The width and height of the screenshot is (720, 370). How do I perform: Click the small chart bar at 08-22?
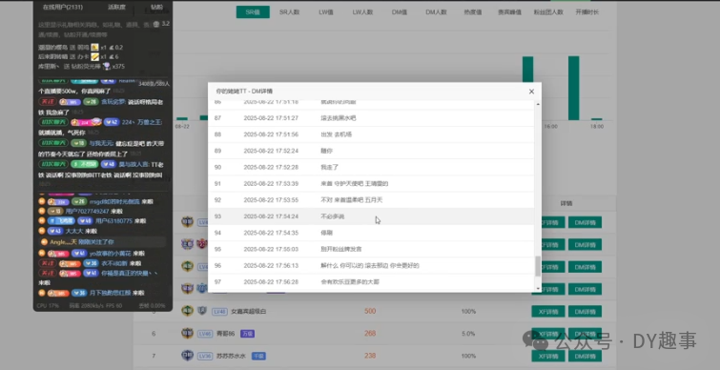click(182, 119)
